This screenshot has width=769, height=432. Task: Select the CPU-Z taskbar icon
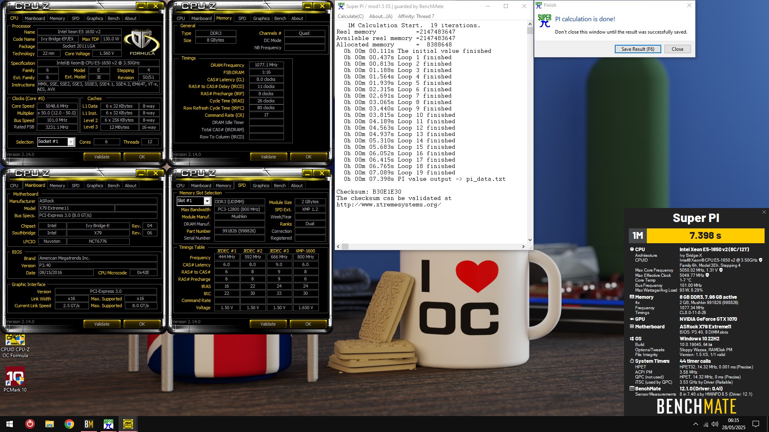pos(128,424)
